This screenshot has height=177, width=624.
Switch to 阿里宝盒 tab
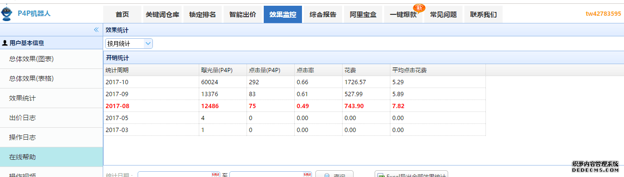tap(363, 14)
